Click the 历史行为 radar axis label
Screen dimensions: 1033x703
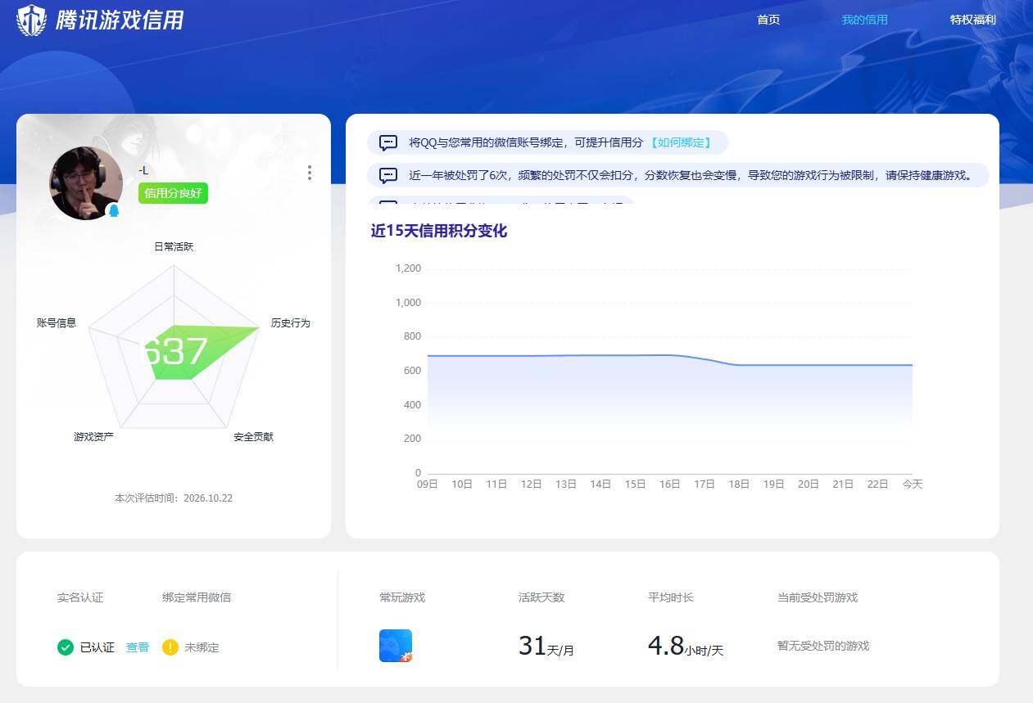click(291, 323)
